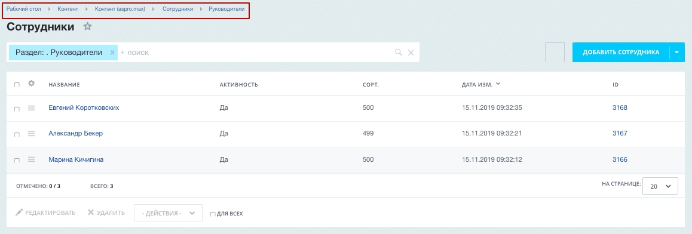This screenshot has height=234, width=692.
Task: Click Добавить сотрудника button
Action: [621, 53]
